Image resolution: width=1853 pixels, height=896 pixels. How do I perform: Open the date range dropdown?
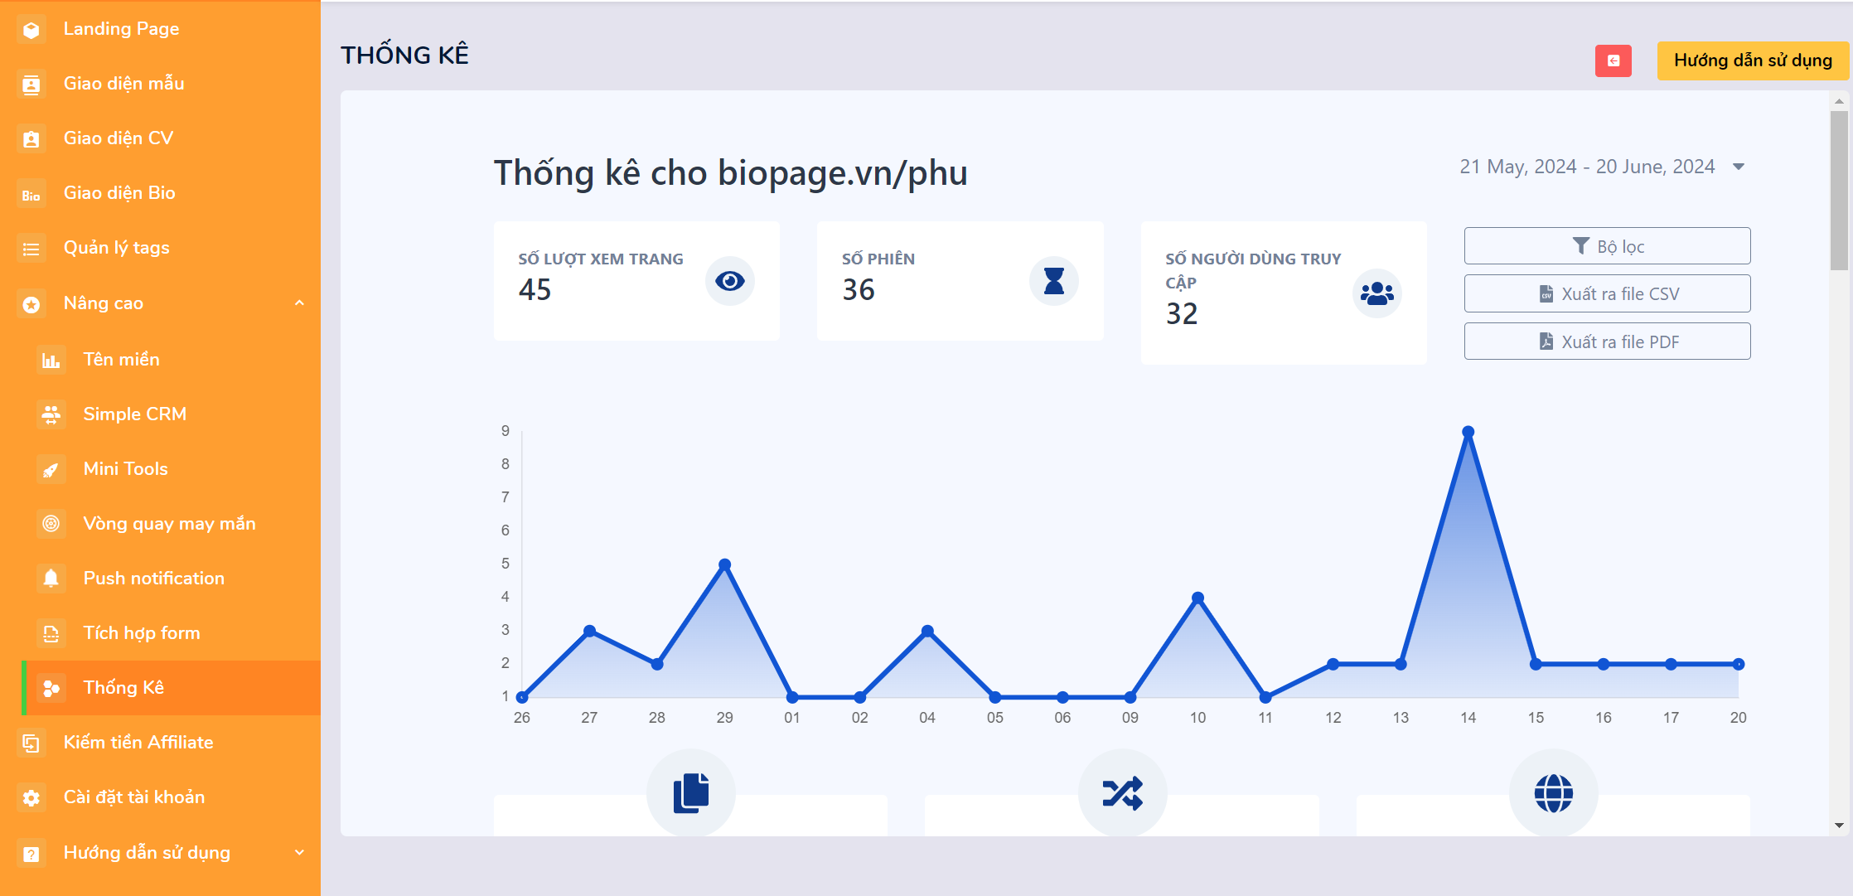click(x=1602, y=167)
